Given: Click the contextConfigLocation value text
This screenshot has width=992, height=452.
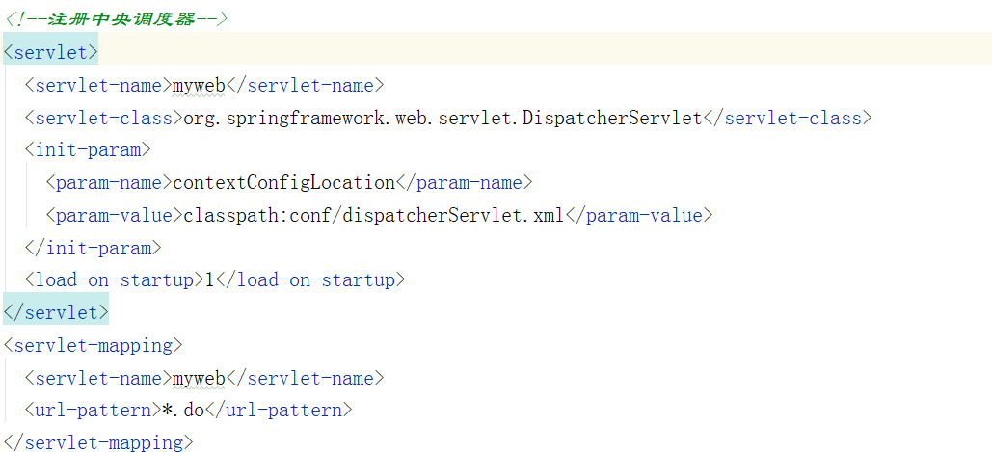Looking at the screenshot, I should (284, 183).
